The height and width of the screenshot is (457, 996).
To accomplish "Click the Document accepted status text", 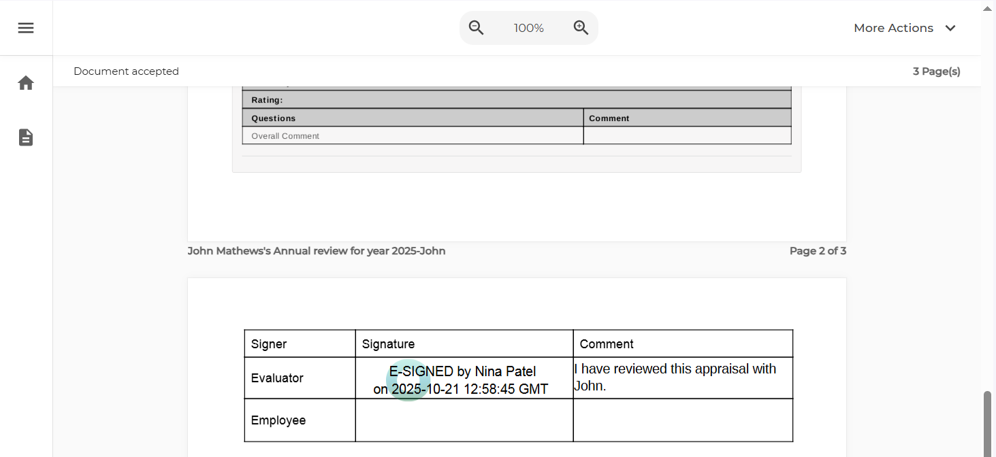I will tap(126, 71).
